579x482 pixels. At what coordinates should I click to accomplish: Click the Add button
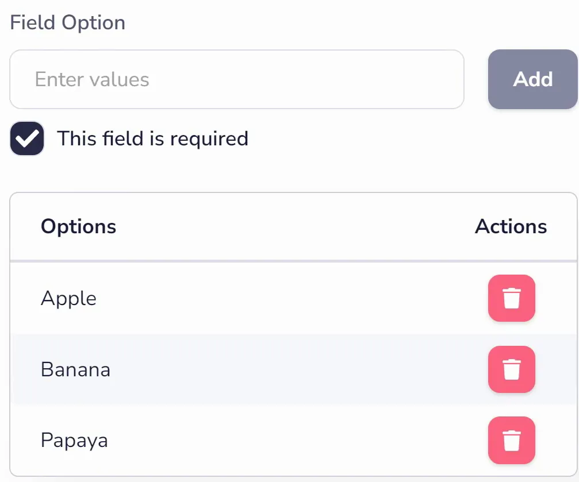point(533,79)
